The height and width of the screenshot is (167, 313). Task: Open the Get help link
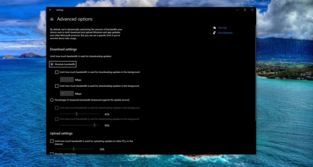point(223,28)
